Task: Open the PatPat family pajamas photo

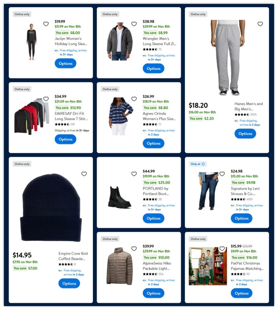Action: 208,266
